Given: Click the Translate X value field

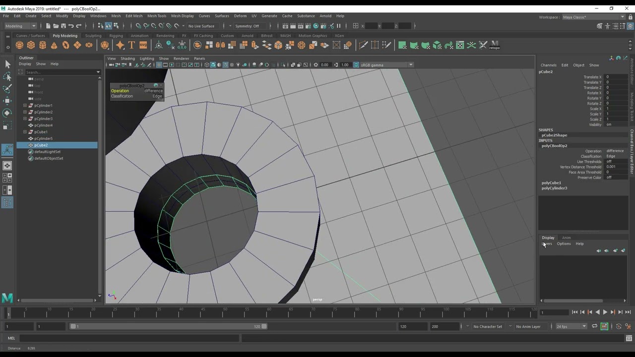Looking at the screenshot, I should pyautogui.click(x=616, y=77).
